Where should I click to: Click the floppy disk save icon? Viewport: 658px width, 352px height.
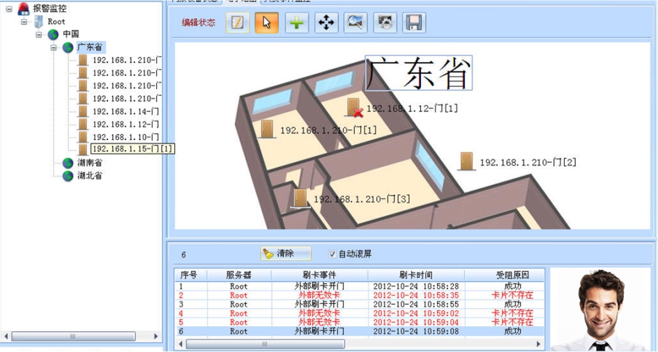point(414,22)
